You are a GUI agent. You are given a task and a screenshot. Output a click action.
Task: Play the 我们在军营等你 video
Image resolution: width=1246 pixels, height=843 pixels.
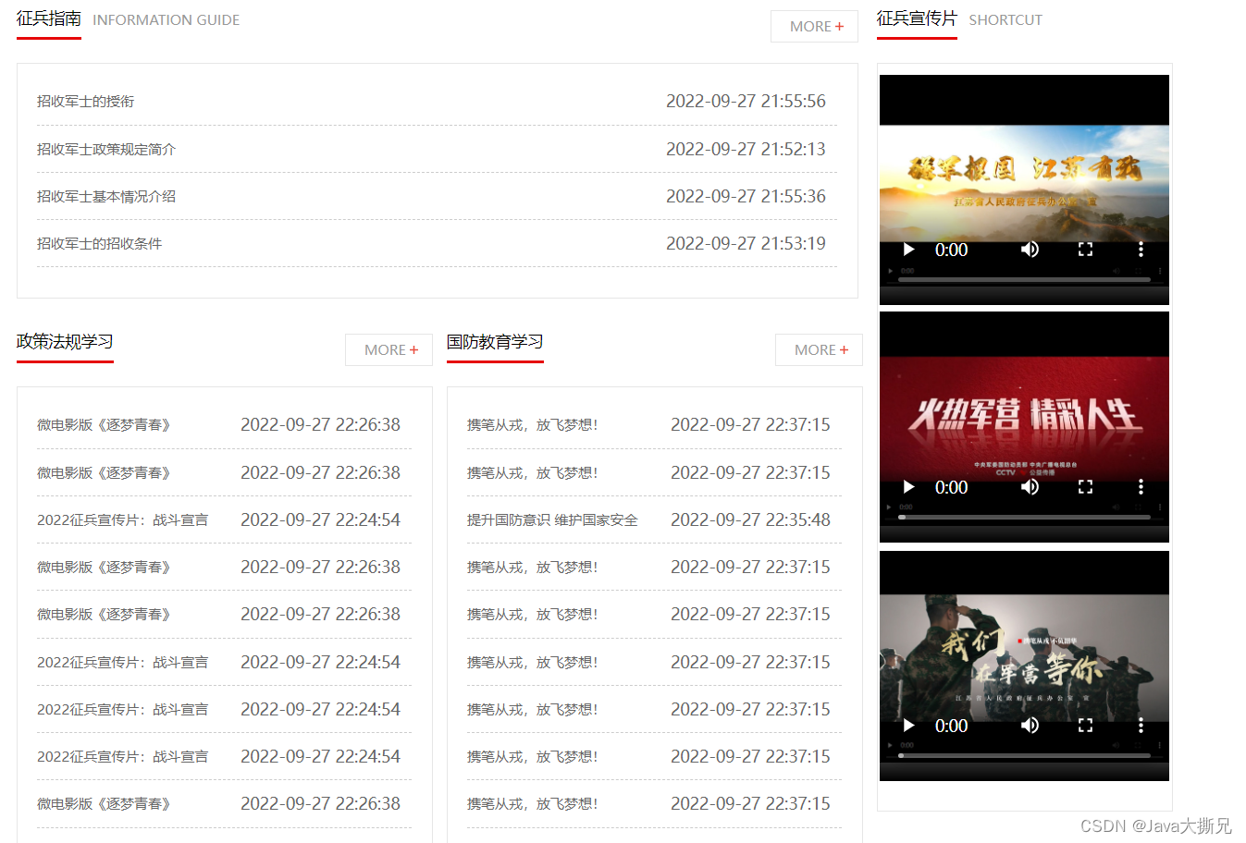(908, 726)
